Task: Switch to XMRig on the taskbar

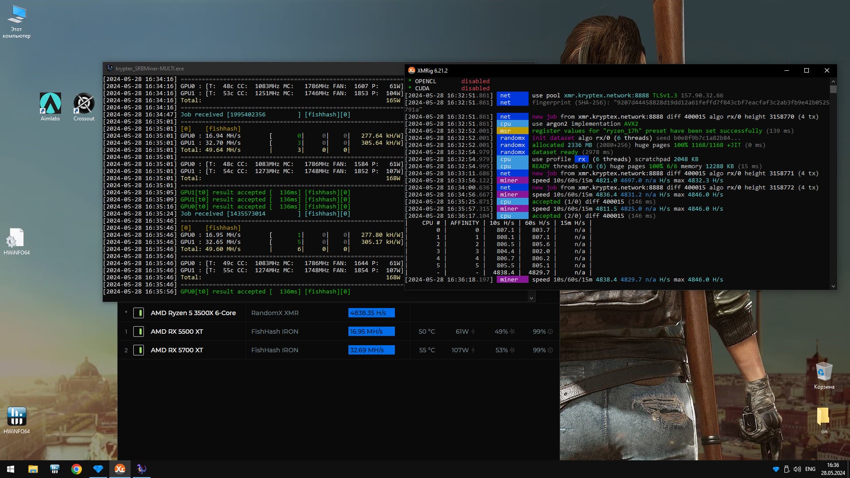Action: coord(120,469)
